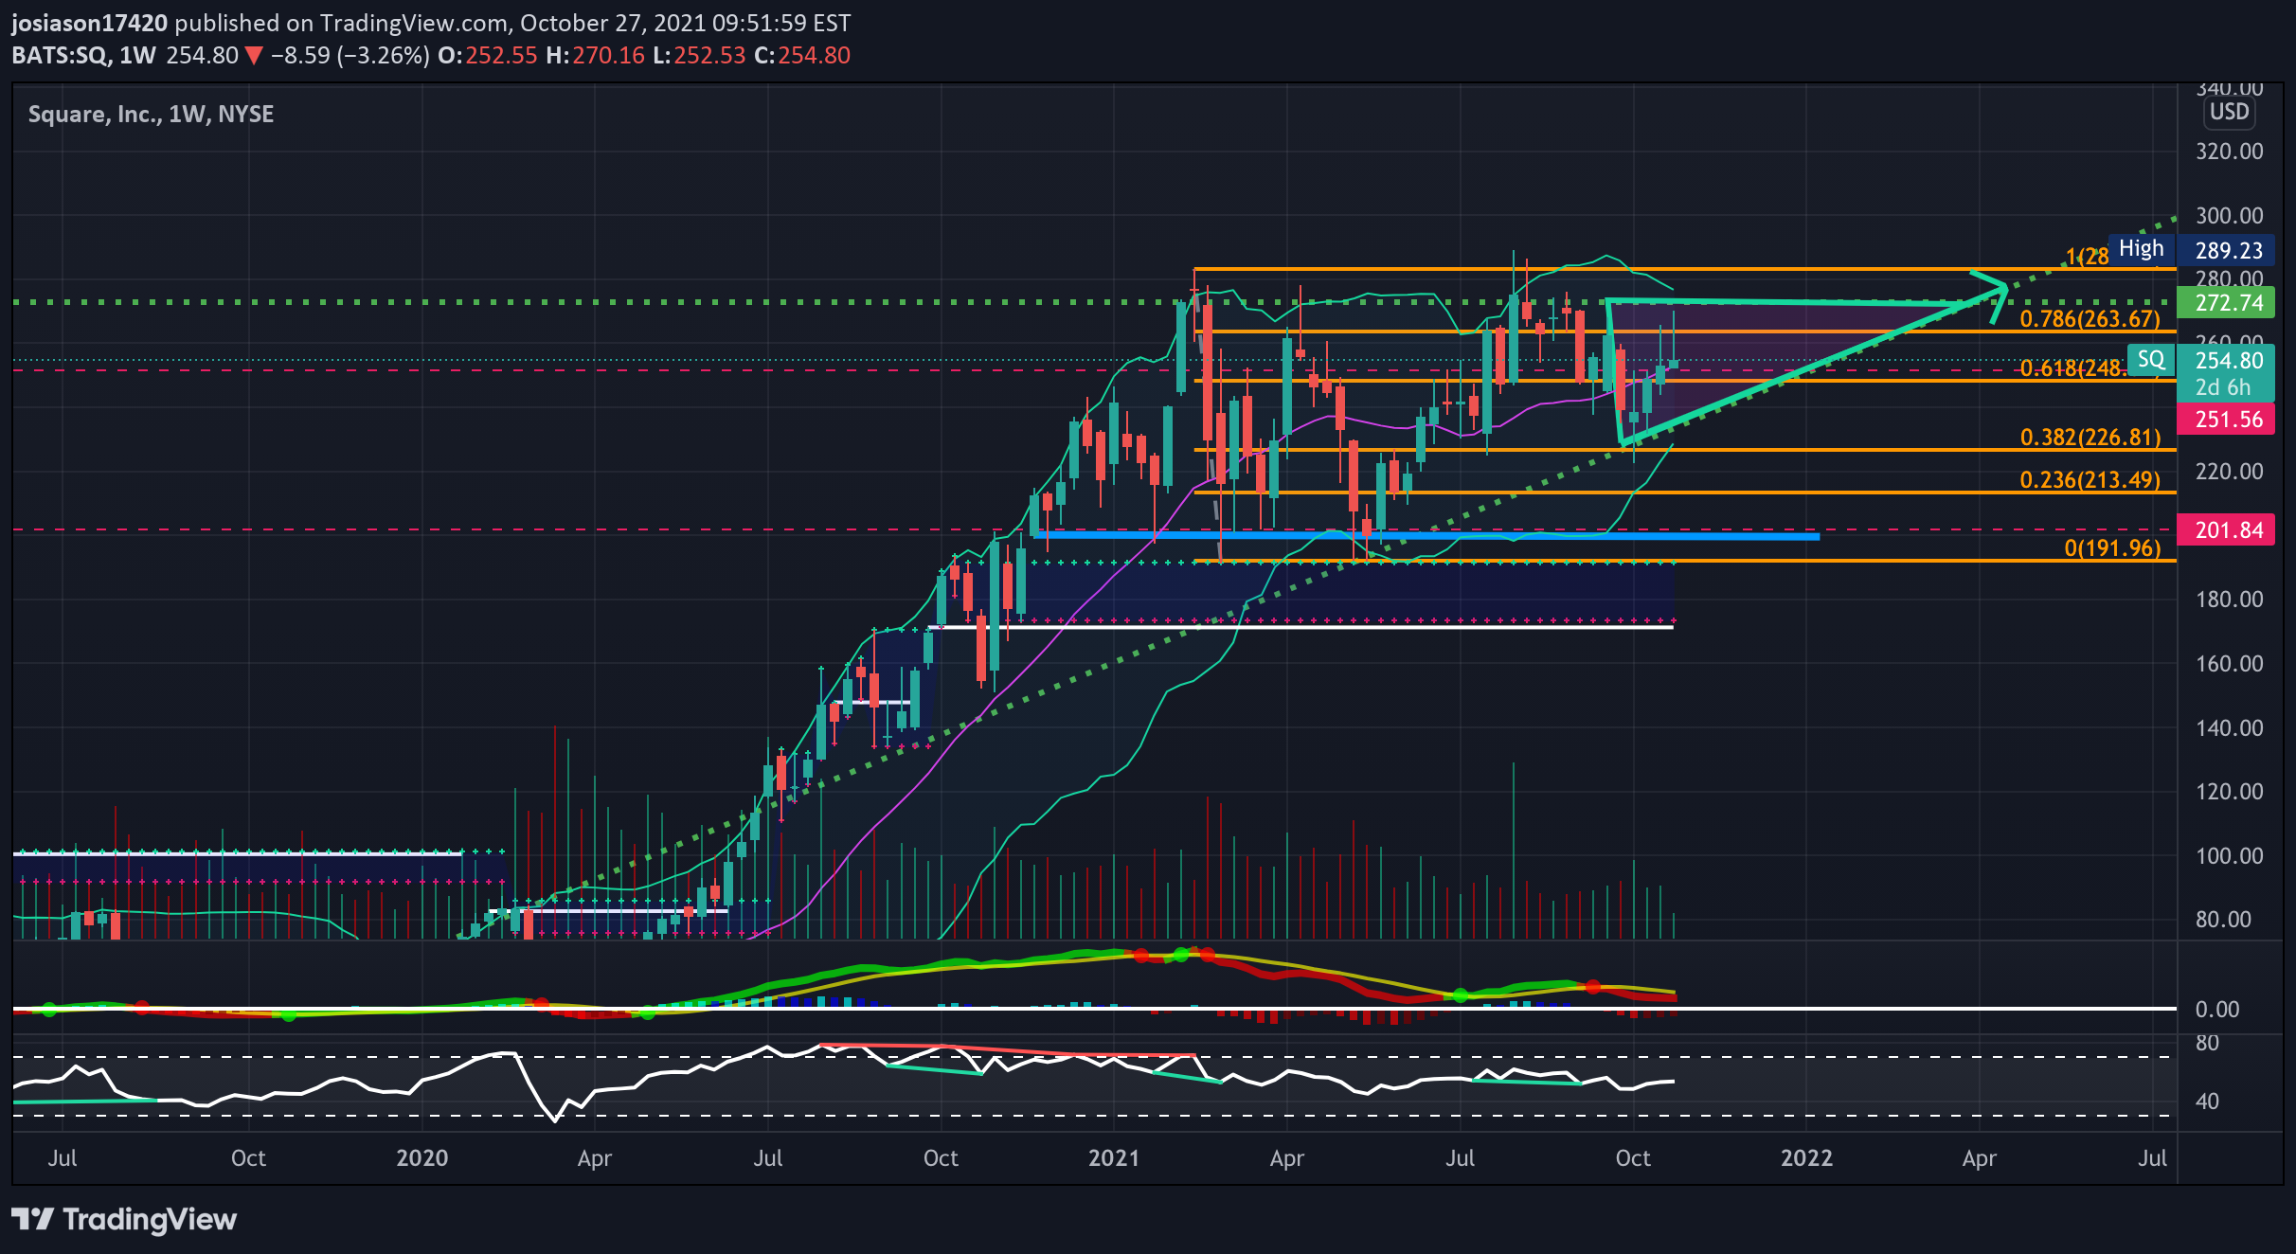Click the SQ 254.80 current price label
The image size is (2296, 1254).
coord(2201,360)
